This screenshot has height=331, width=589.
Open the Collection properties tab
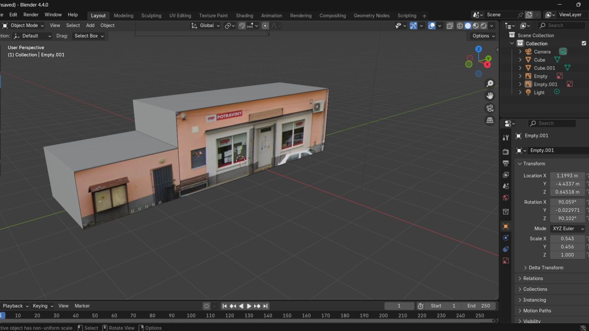point(506,212)
